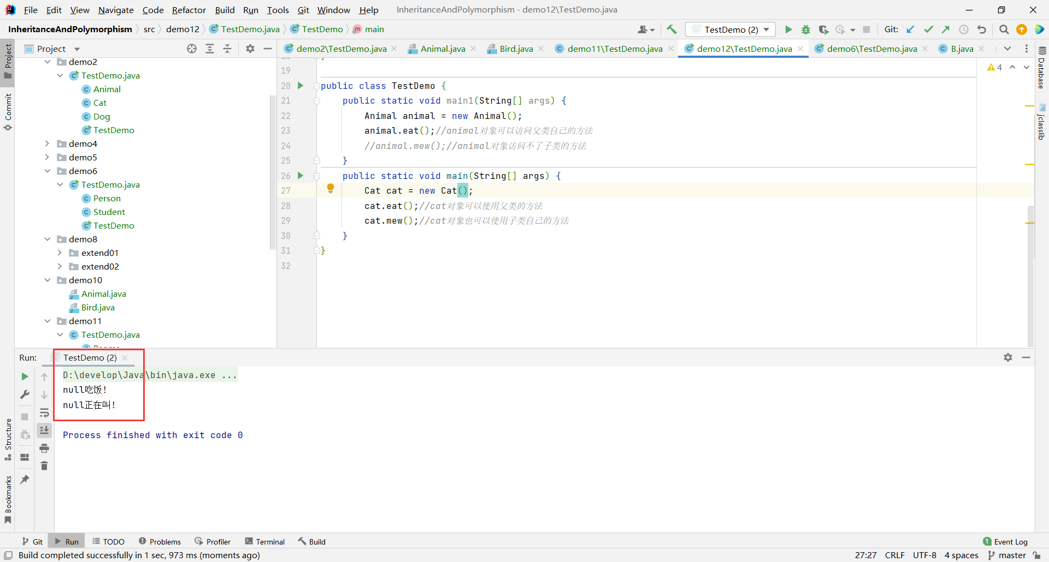Collapse all in the Project panel
This screenshot has height=562, width=1049.
point(227,49)
